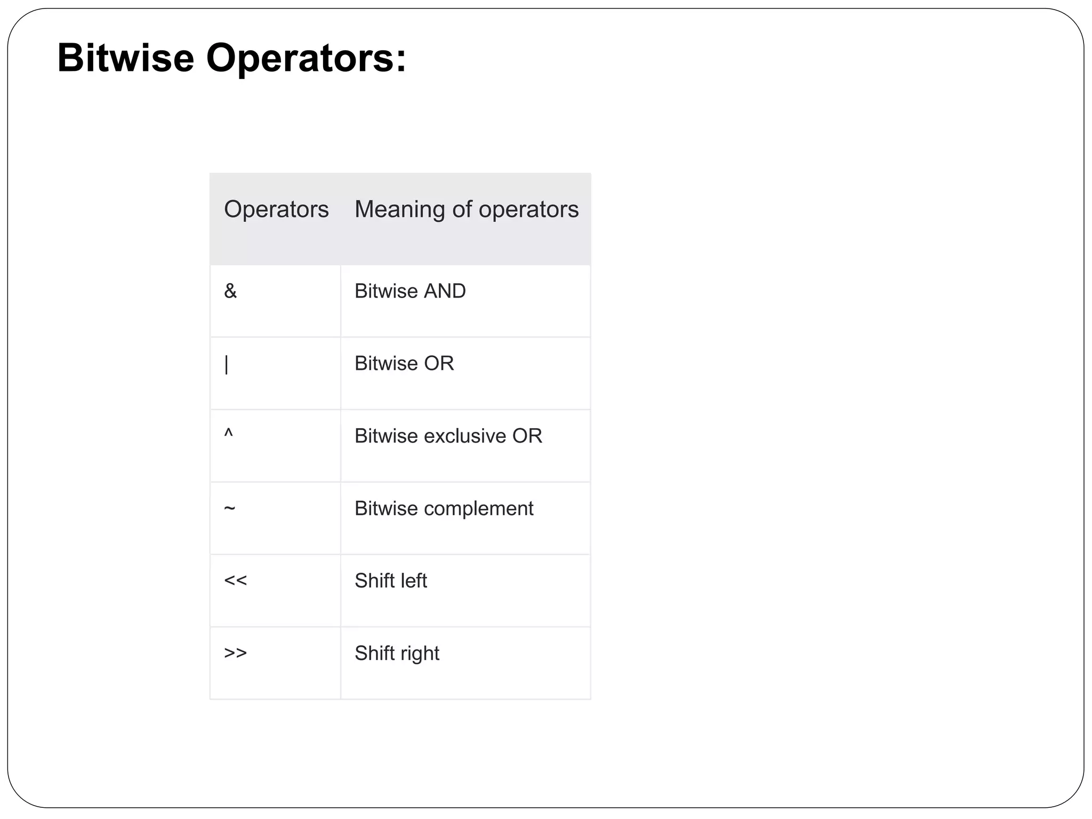Click the word Bitwise in title
The height and width of the screenshot is (819, 1092).
(125, 58)
